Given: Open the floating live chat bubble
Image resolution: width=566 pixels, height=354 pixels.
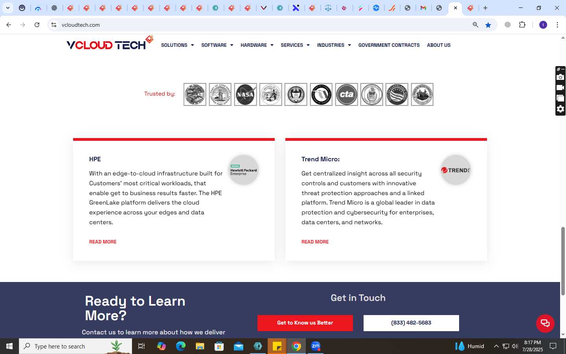Looking at the screenshot, I should [x=545, y=323].
